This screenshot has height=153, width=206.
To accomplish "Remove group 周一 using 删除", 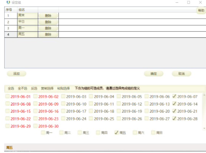I will [48, 28].
